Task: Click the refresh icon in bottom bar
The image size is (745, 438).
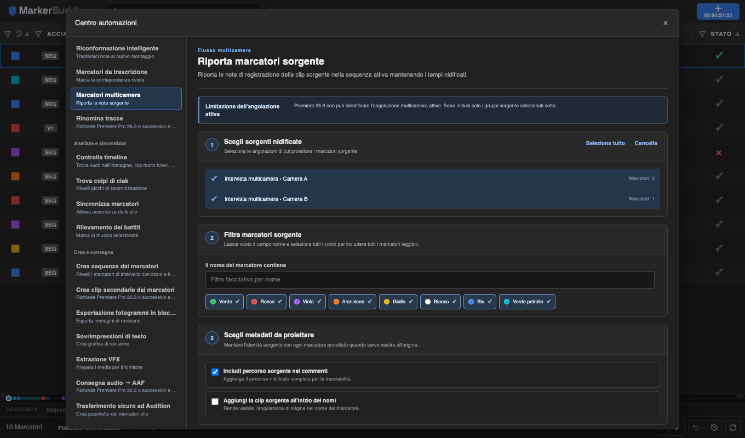Action: point(732,428)
